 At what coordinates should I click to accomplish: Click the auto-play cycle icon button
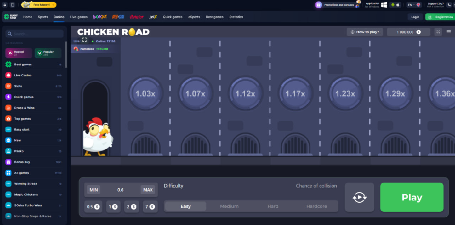pyautogui.click(x=359, y=197)
